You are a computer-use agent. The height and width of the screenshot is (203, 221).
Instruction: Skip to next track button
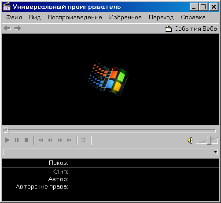click(70, 140)
